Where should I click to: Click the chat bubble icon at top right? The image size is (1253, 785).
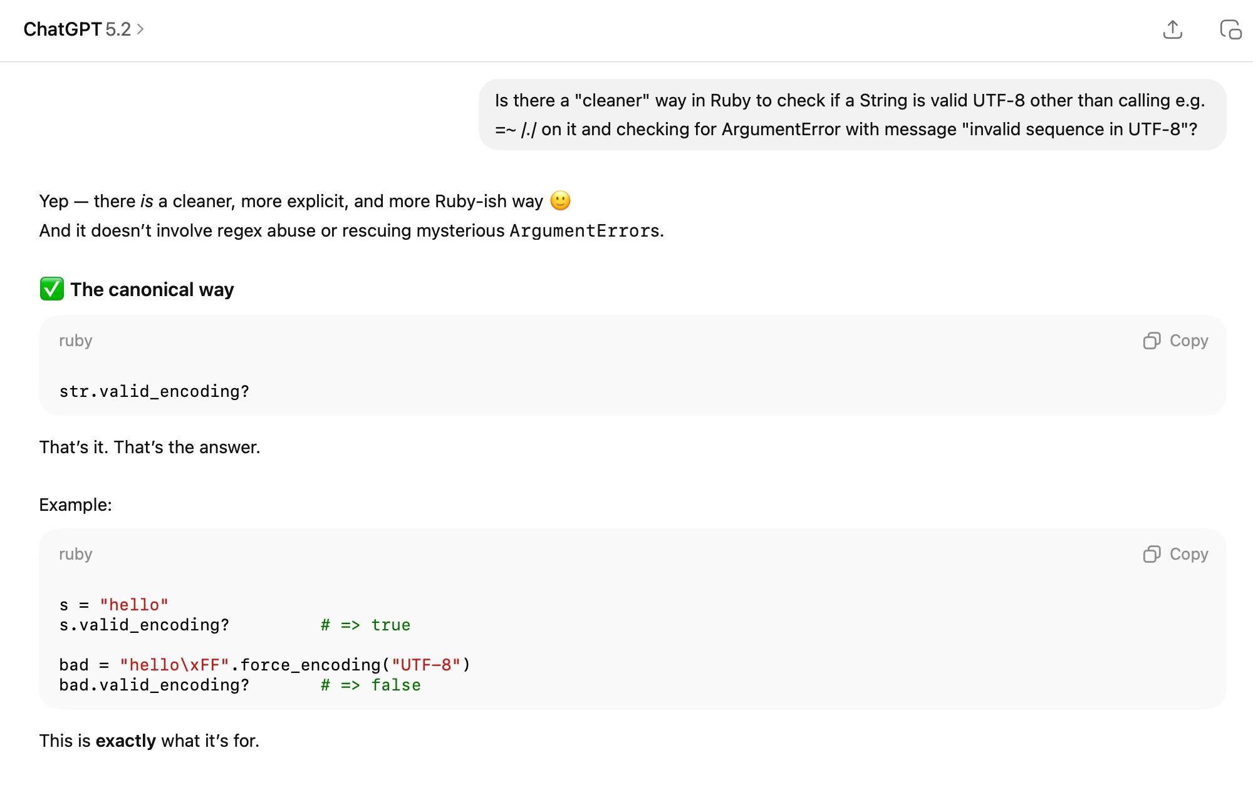click(x=1230, y=29)
